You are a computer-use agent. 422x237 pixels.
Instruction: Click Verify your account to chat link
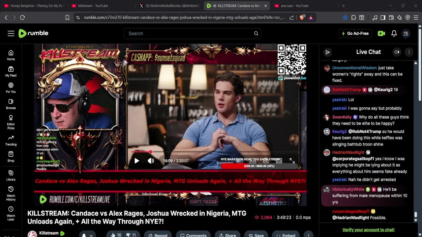[368, 230]
